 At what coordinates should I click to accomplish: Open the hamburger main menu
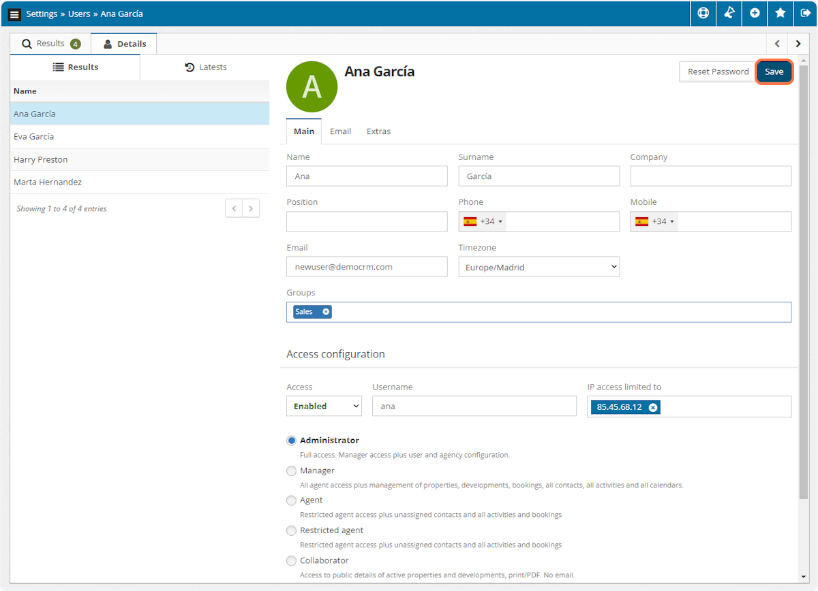pyautogui.click(x=14, y=14)
